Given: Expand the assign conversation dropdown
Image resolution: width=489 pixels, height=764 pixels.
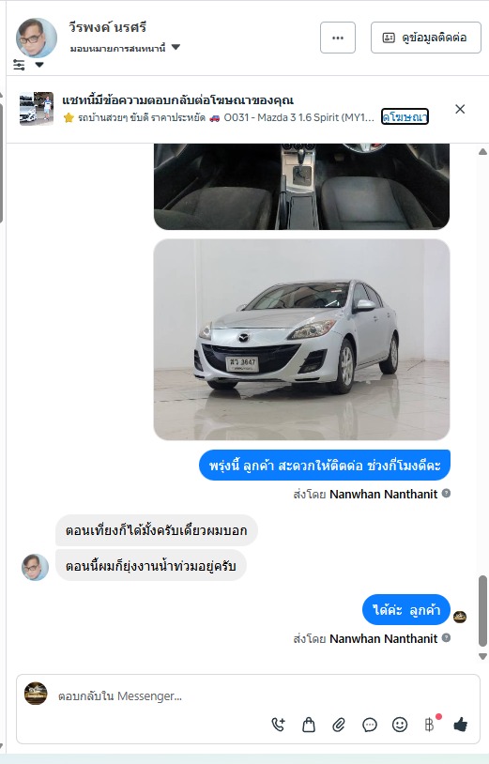Looking at the screenshot, I should tap(125, 48).
